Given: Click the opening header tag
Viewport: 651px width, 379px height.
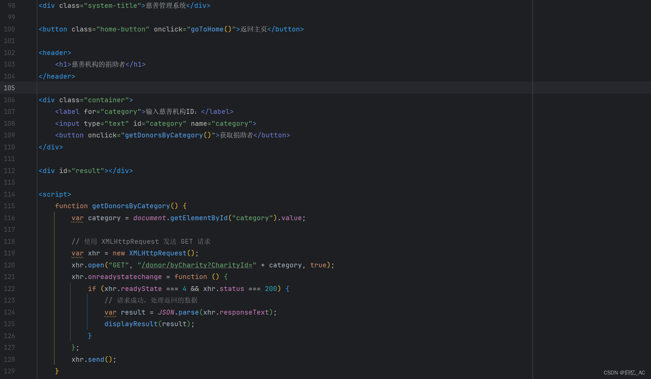Looking at the screenshot, I should tap(55, 53).
